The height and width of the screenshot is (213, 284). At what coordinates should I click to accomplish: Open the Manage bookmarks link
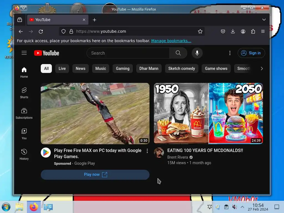pyautogui.click(x=171, y=41)
